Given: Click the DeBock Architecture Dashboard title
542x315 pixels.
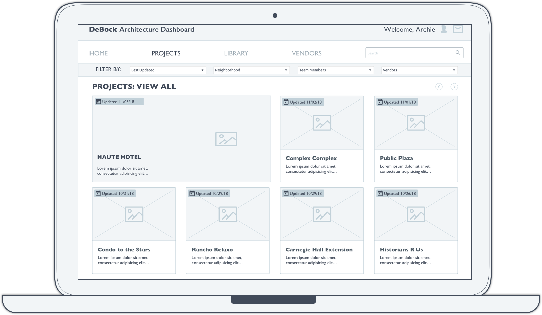Looking at the screenshot, I should point(141,29).
